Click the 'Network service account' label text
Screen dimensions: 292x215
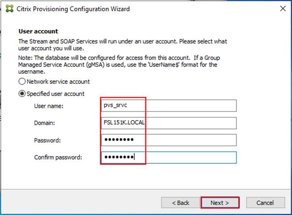click(x=58, y=82)
